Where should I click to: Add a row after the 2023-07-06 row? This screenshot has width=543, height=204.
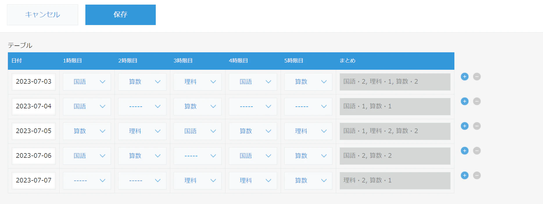(465, 151)
